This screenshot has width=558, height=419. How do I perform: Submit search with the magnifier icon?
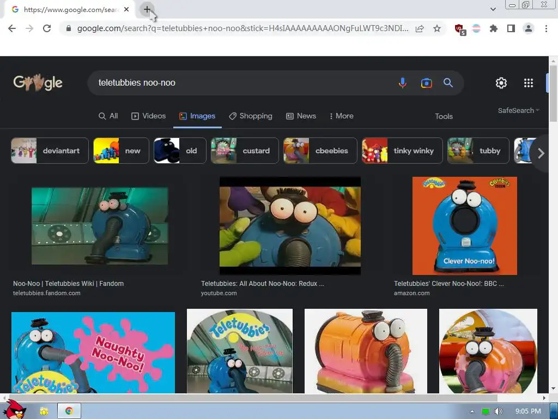click(x=448, y=83)
